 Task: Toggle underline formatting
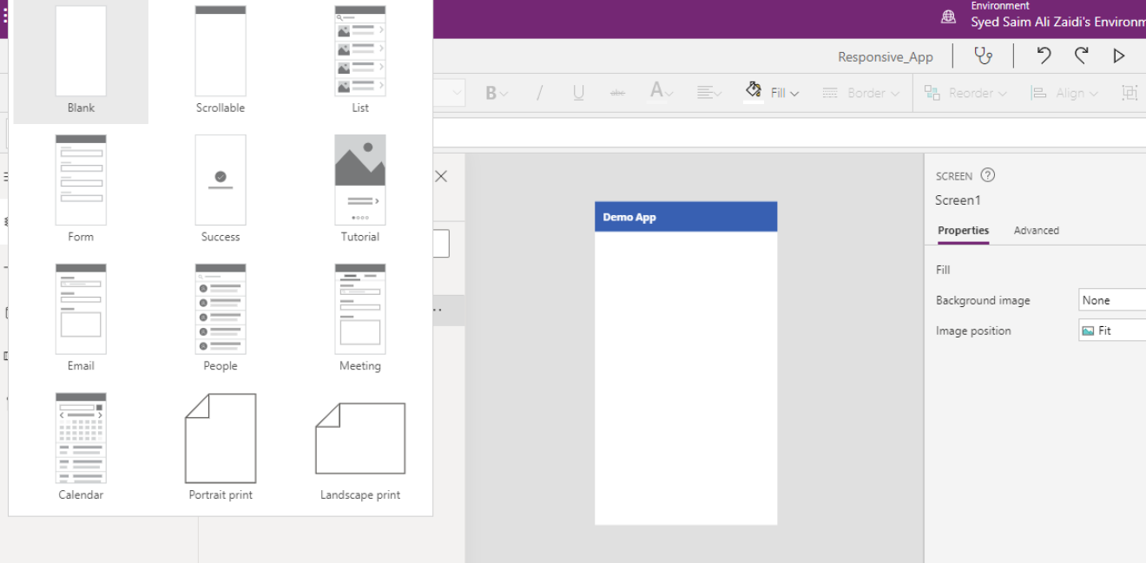point(577,92)
